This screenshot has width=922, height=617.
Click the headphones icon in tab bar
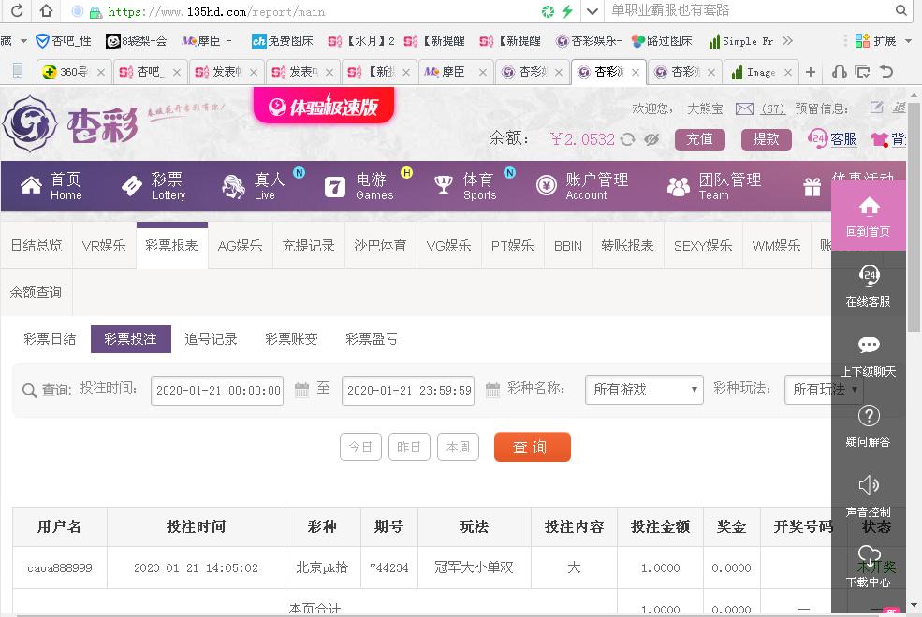click(839, 72)
